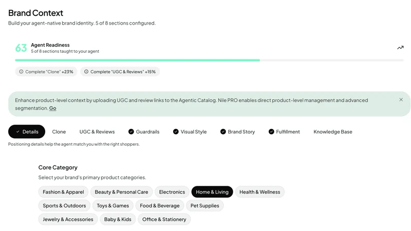Toggle the Beauty & Personal Care category
The height and width of the screenshot is (231, 411).
(121, 192)
